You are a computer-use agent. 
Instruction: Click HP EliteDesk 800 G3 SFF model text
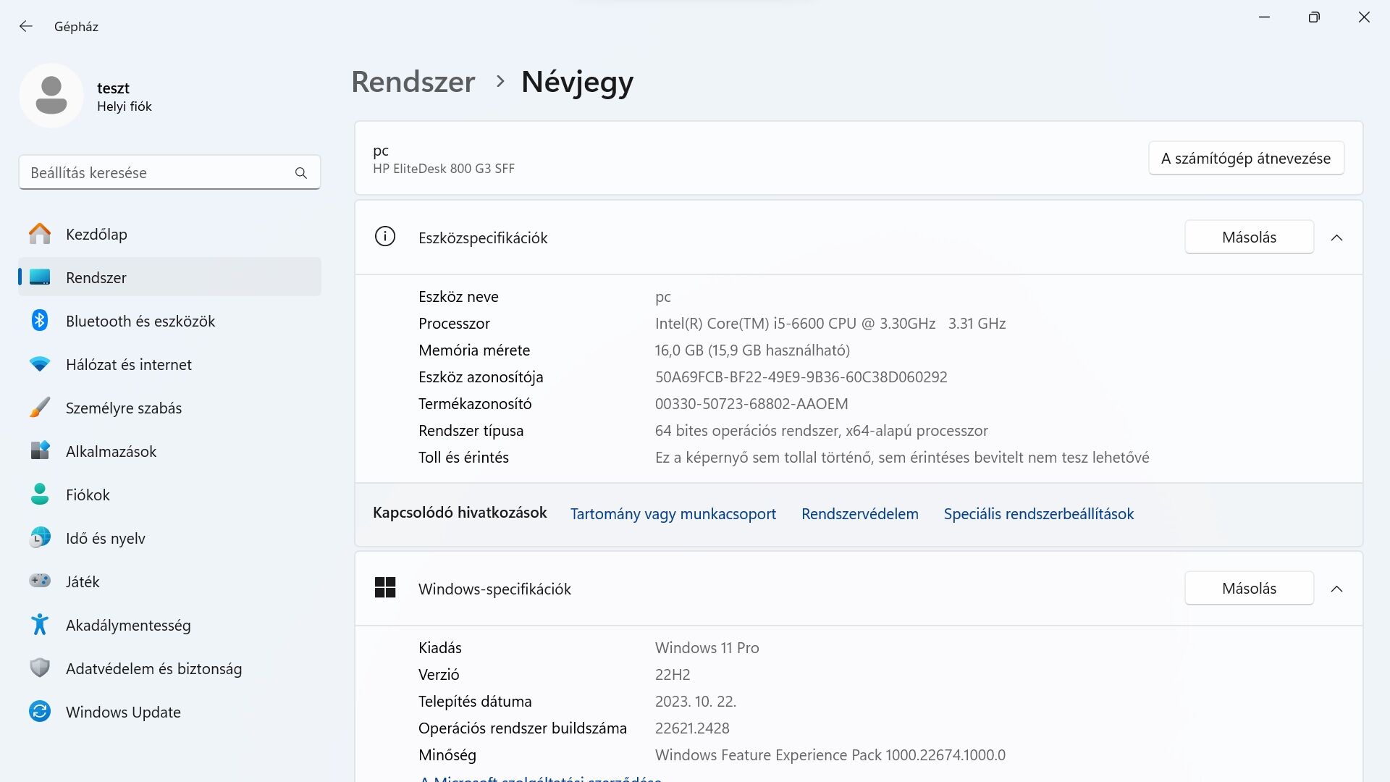coord(444,169)
